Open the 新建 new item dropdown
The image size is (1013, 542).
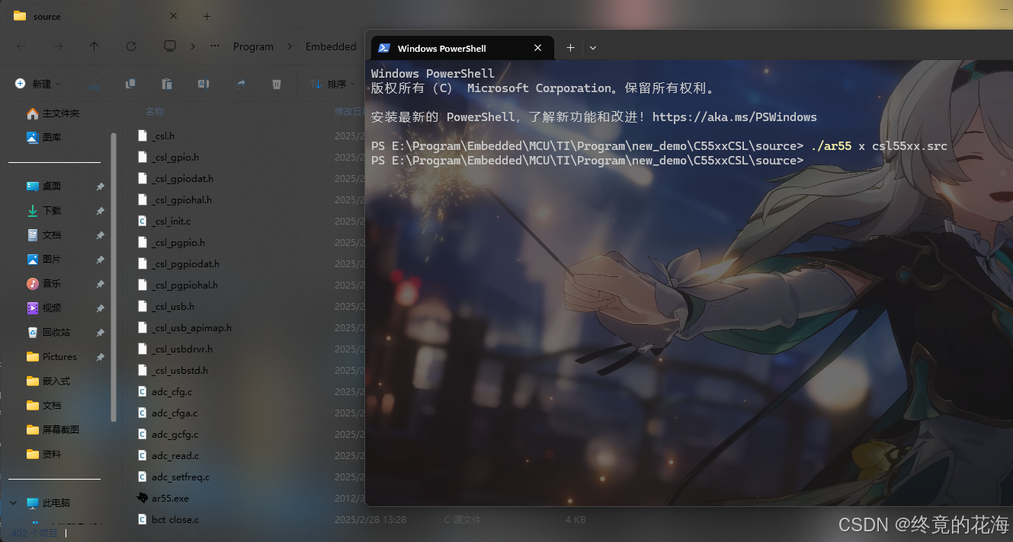click(x=37, y=84)
